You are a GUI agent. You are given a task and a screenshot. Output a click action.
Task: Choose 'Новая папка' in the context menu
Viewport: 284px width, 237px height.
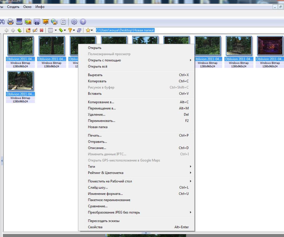click(136, 127)
